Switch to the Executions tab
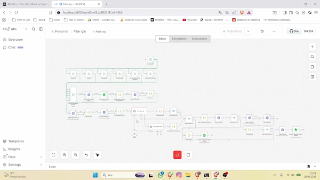The image size is (320, 180). [179, 39]
